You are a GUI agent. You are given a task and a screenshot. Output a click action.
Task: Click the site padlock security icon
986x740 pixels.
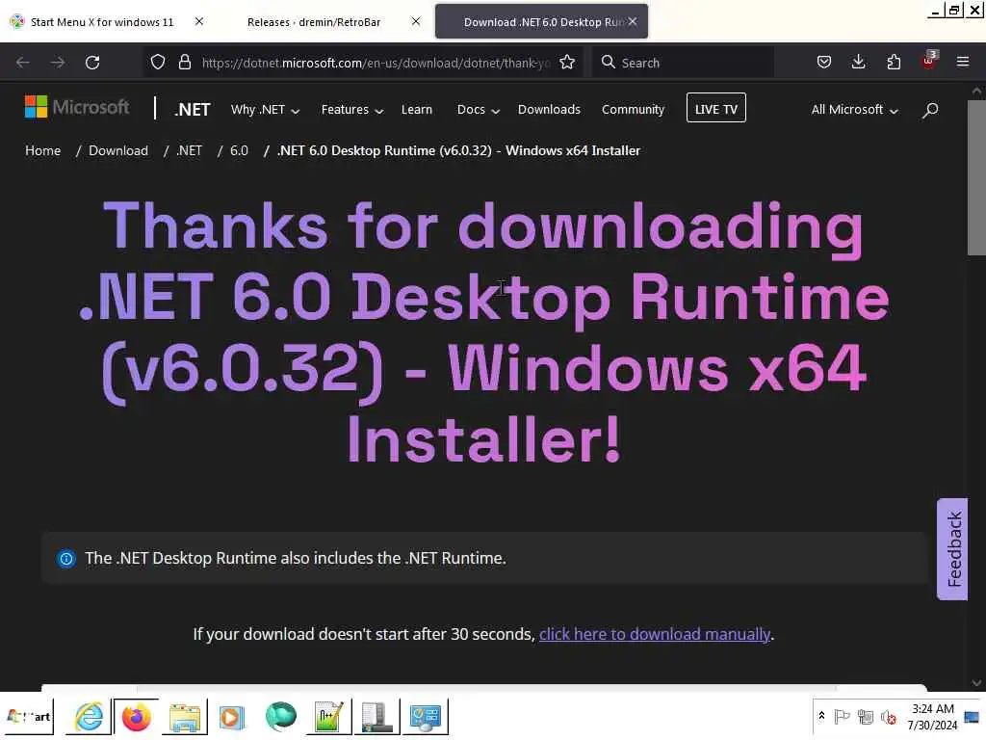point(184,63)
